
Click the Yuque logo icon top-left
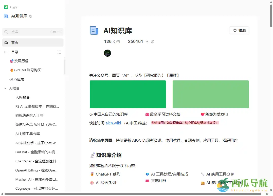pyautogui.click(x=6, y=7)
